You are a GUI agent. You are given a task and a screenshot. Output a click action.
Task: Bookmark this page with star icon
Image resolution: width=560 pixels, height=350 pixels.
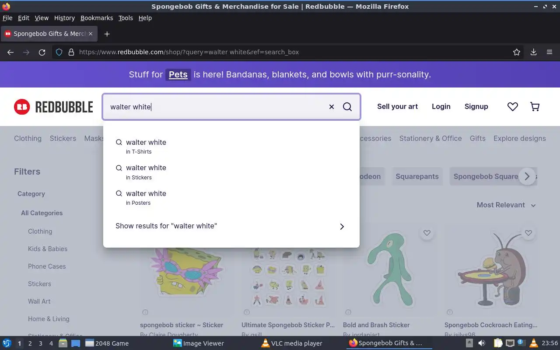coord(517,52)
